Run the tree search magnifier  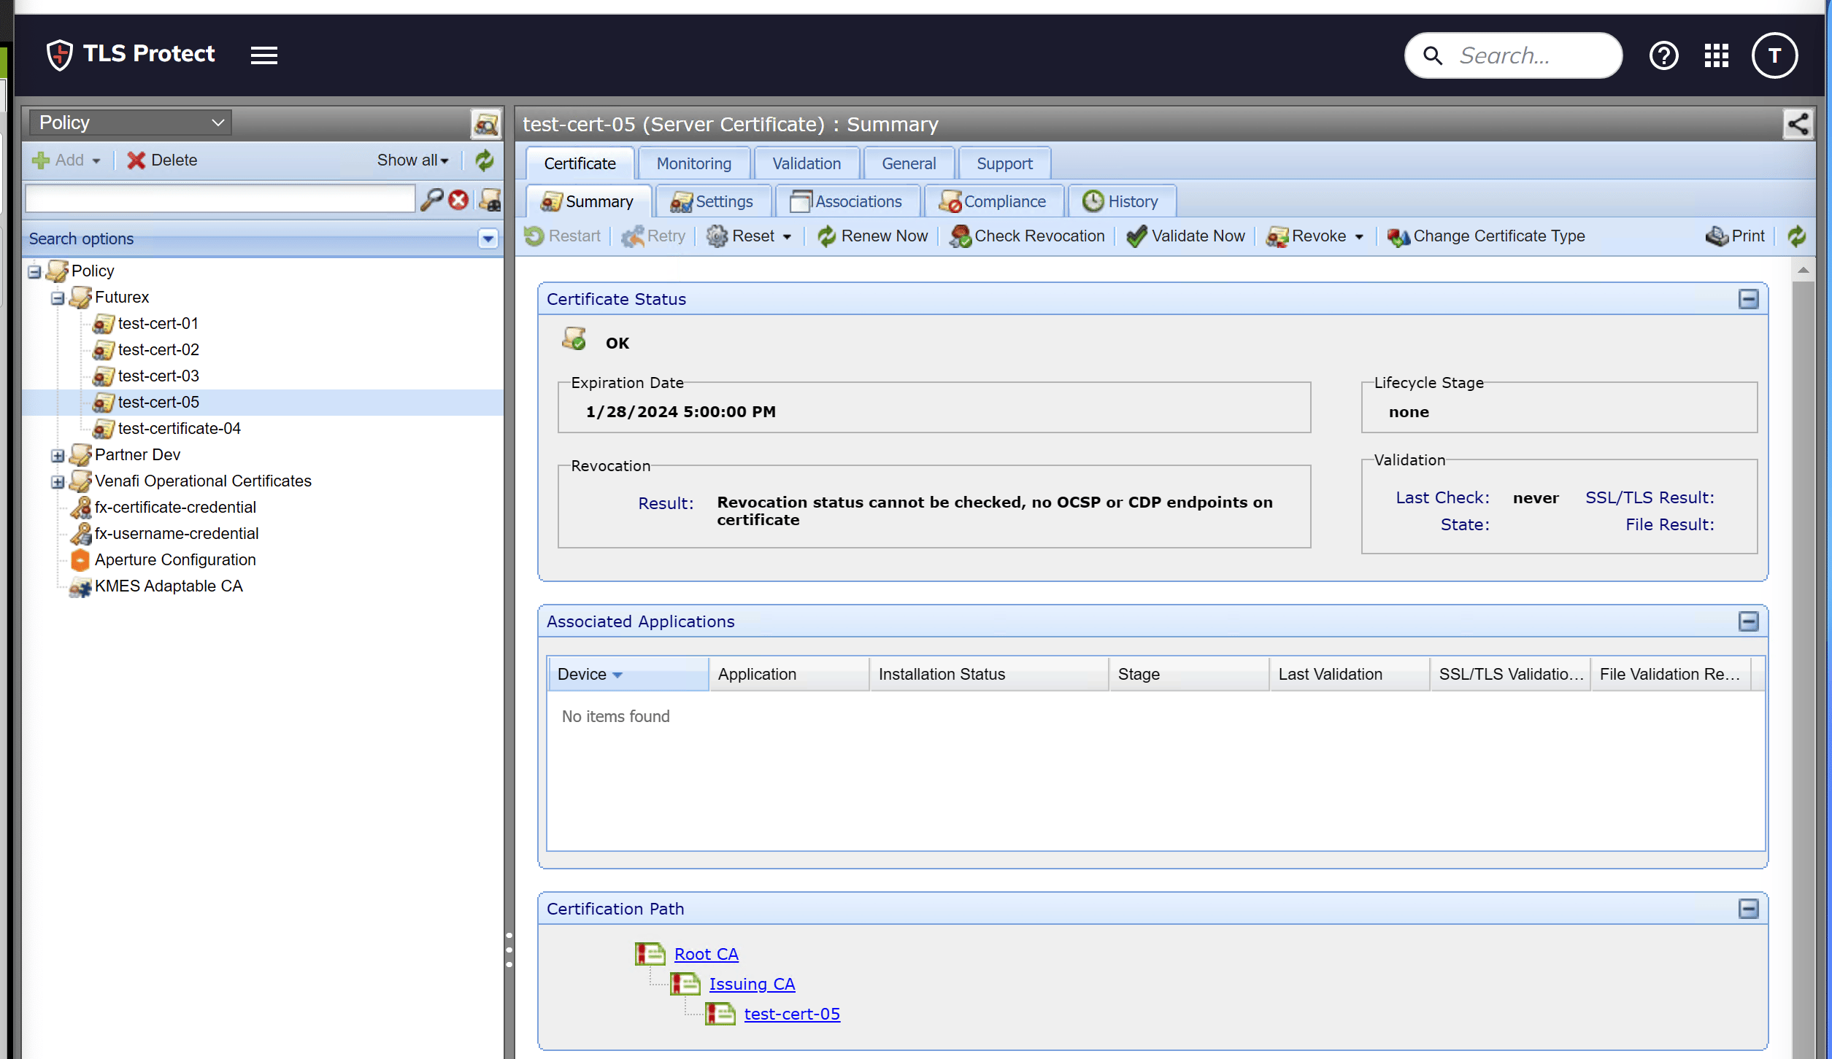click(x=431, y=199)
